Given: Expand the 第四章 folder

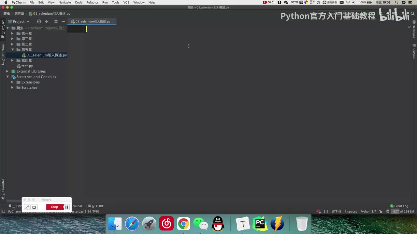Looking at the screenshot, I should 12,60.
